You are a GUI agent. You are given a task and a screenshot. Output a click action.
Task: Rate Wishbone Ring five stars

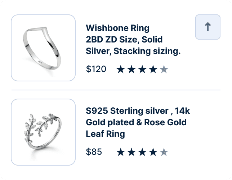(164, 69)
